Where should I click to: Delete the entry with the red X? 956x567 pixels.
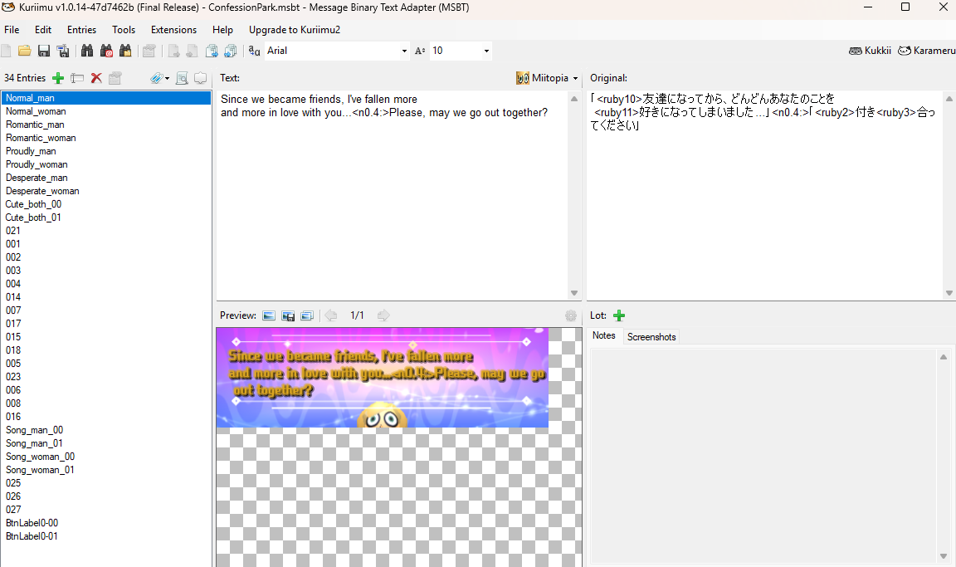pyautogui.click(x=96, y=78)
